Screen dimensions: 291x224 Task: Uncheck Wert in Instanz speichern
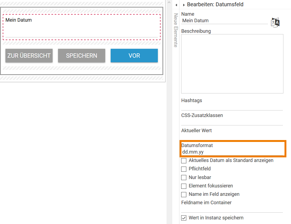[x=184, y=218]
